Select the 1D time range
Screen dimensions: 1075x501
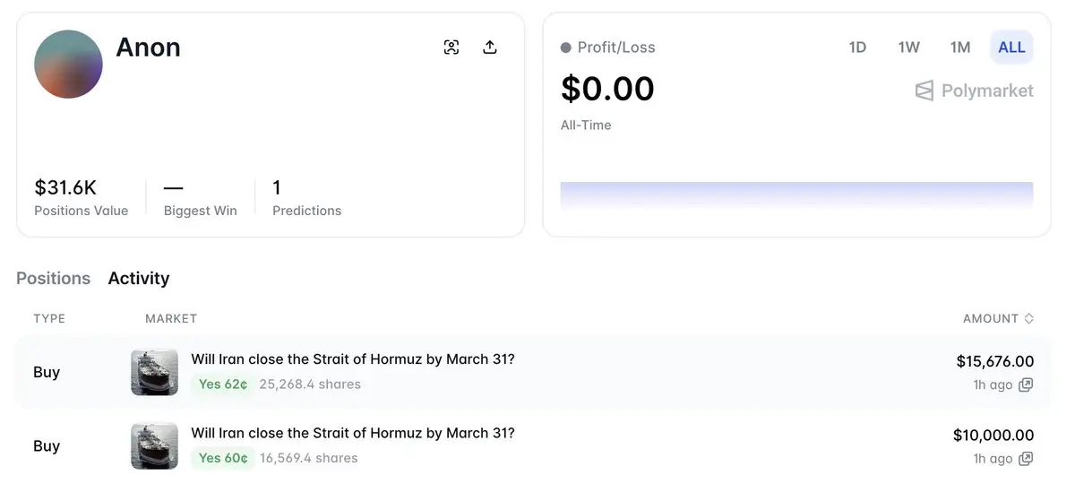(857, 48)
